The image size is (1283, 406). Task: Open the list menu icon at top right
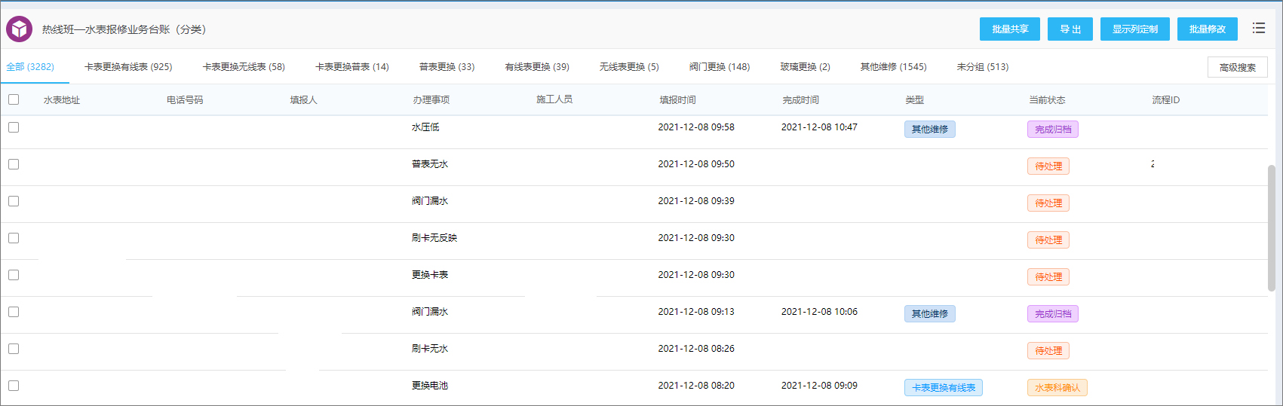pos(1258,29)
